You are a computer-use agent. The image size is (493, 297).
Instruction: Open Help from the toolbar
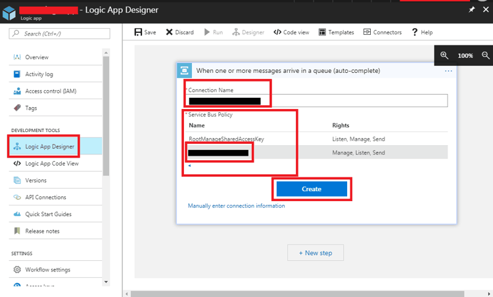click(421, 32)
